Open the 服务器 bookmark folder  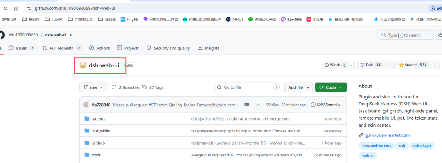tap(107, 20)
